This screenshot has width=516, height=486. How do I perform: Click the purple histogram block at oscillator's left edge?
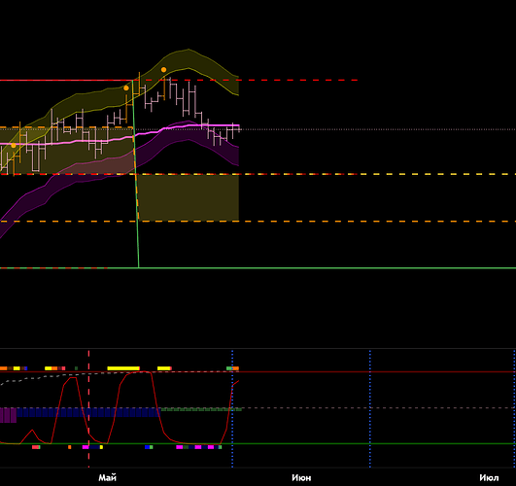(x=8, y=415)
